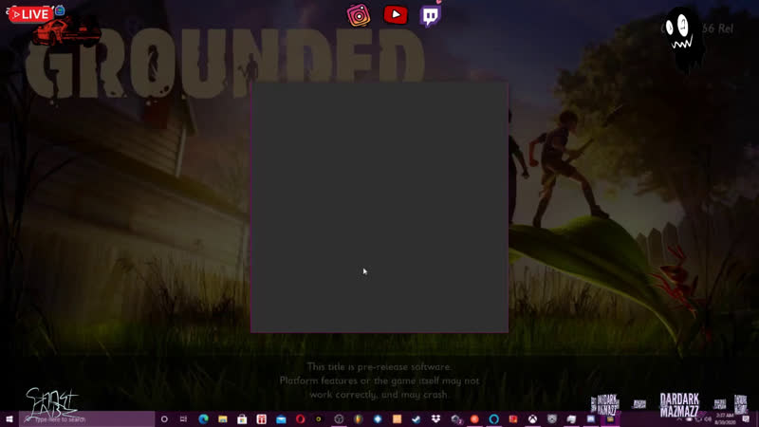759x427 pixels.
Task: Open the Xbox app on the taskbar
Action: click(532, 419)
